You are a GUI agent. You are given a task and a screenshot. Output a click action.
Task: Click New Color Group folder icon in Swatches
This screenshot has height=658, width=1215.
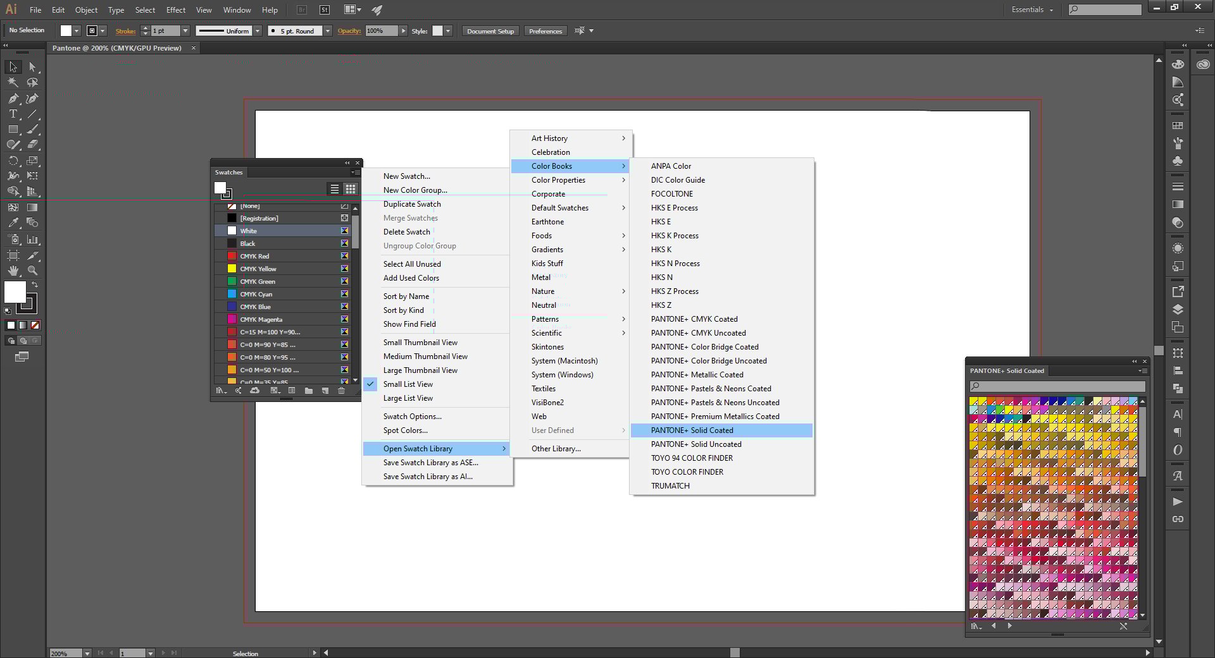point(308,391)
